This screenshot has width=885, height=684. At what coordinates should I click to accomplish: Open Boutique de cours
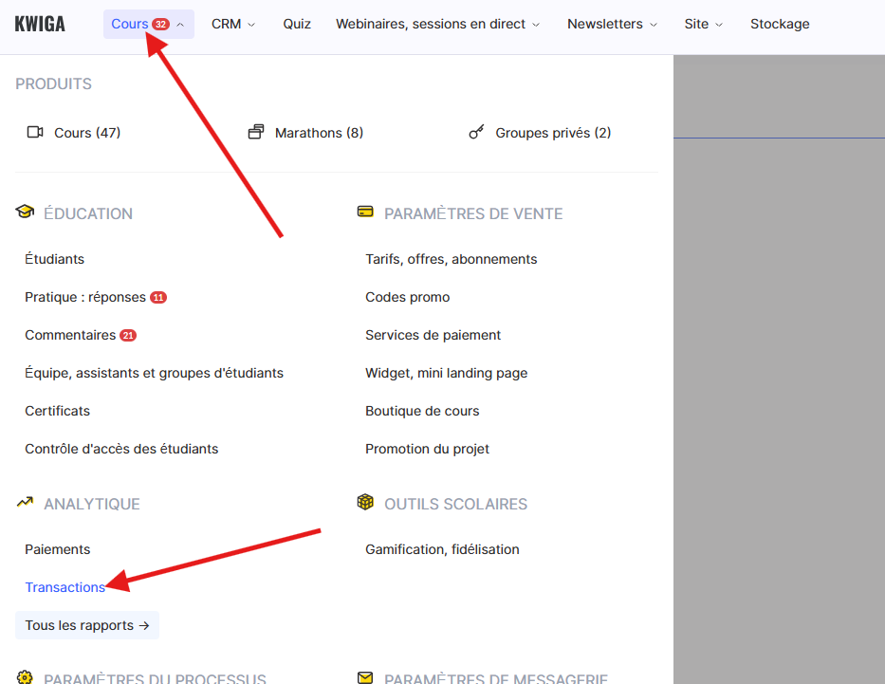[422, 411]
